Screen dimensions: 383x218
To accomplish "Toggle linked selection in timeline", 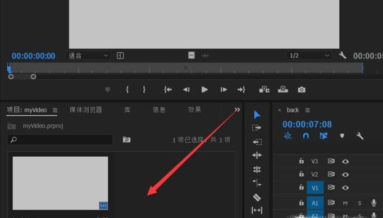I will pyautogui.click(x=323, y=135).
